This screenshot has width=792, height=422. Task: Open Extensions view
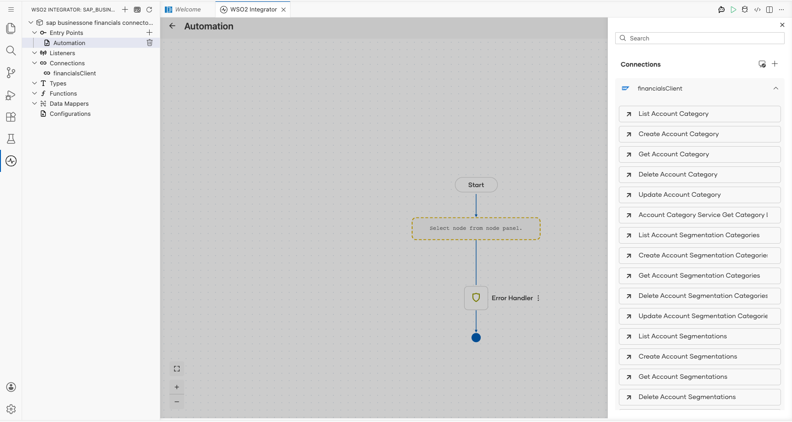pyautogui.click(x=11, y=117)
